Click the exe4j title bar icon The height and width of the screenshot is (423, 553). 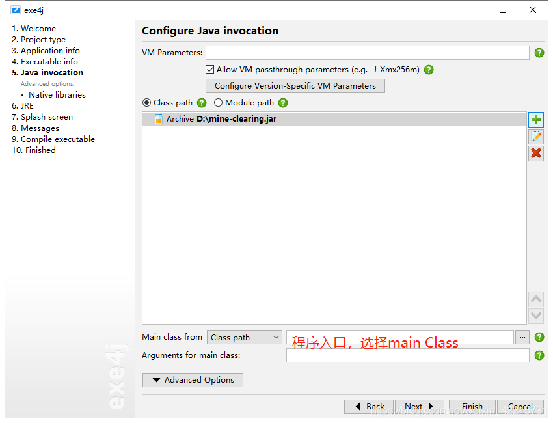click(x=16, y=10)
